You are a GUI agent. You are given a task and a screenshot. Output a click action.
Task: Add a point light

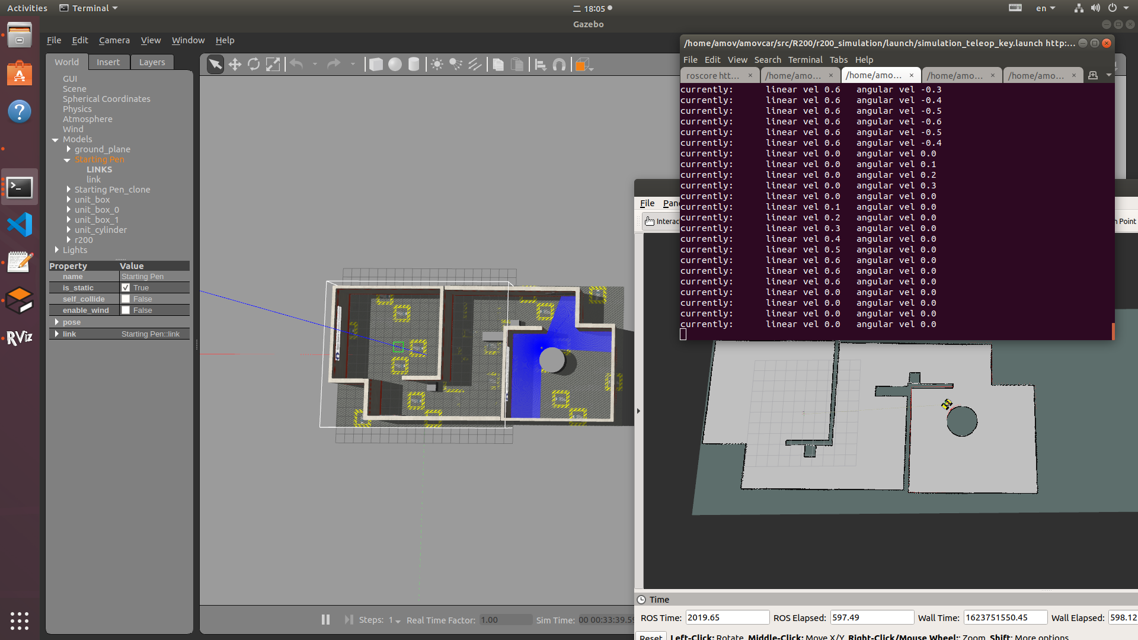click(437, 64)
